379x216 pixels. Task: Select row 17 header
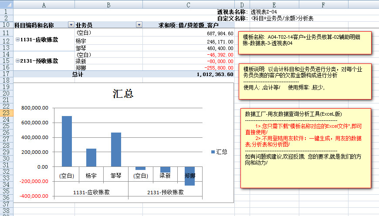[x=7, y=74]
